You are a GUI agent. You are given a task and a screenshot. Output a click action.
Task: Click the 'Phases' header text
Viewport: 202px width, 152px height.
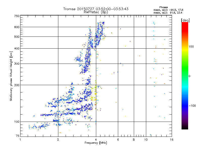[x=163, y=7]
